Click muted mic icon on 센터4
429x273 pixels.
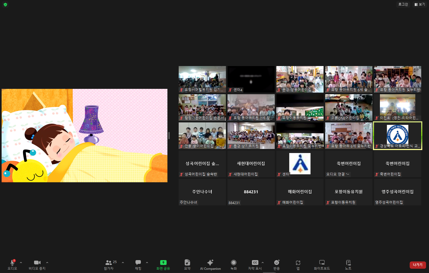click(x=230, y=90)
